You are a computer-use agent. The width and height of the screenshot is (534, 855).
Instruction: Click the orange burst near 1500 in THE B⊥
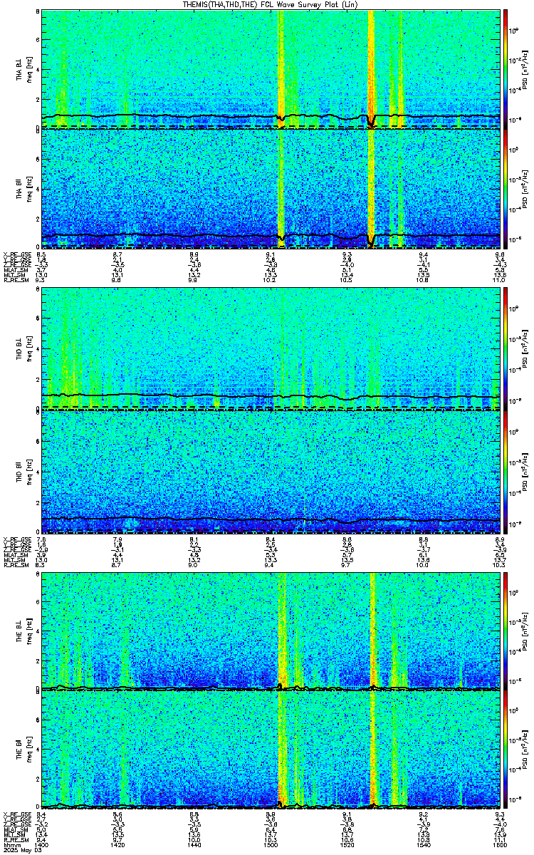tap(281, 630)
